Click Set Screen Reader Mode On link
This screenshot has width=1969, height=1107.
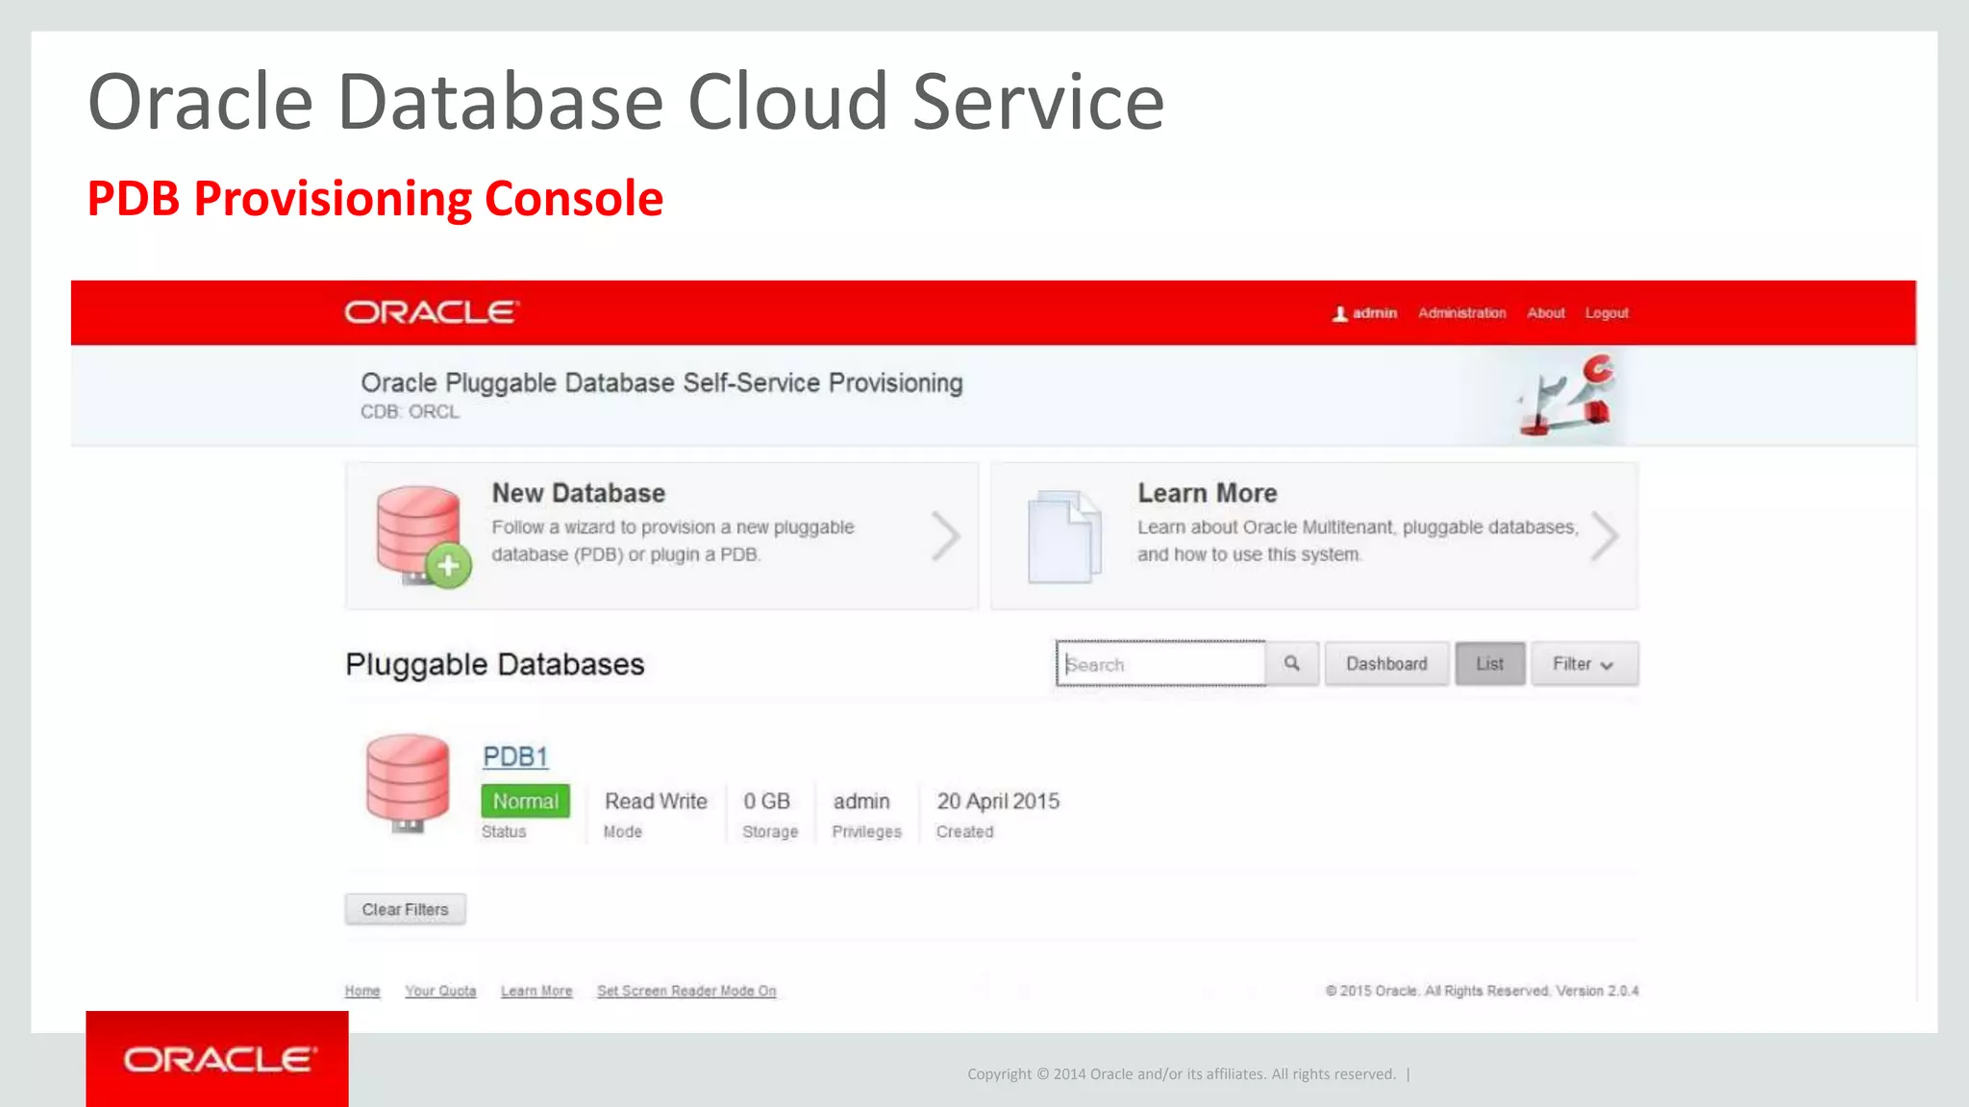[686, 991]
